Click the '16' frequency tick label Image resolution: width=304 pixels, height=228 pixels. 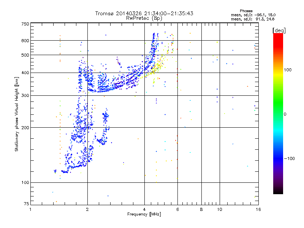click(258, 209)
